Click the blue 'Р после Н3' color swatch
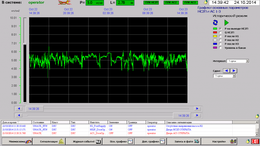The width and height of the screenshot is (260, 146). [x=215, y=44]
